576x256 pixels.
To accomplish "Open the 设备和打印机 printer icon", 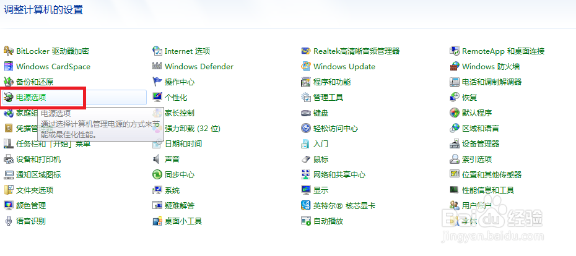I will [x=9, y=159].
